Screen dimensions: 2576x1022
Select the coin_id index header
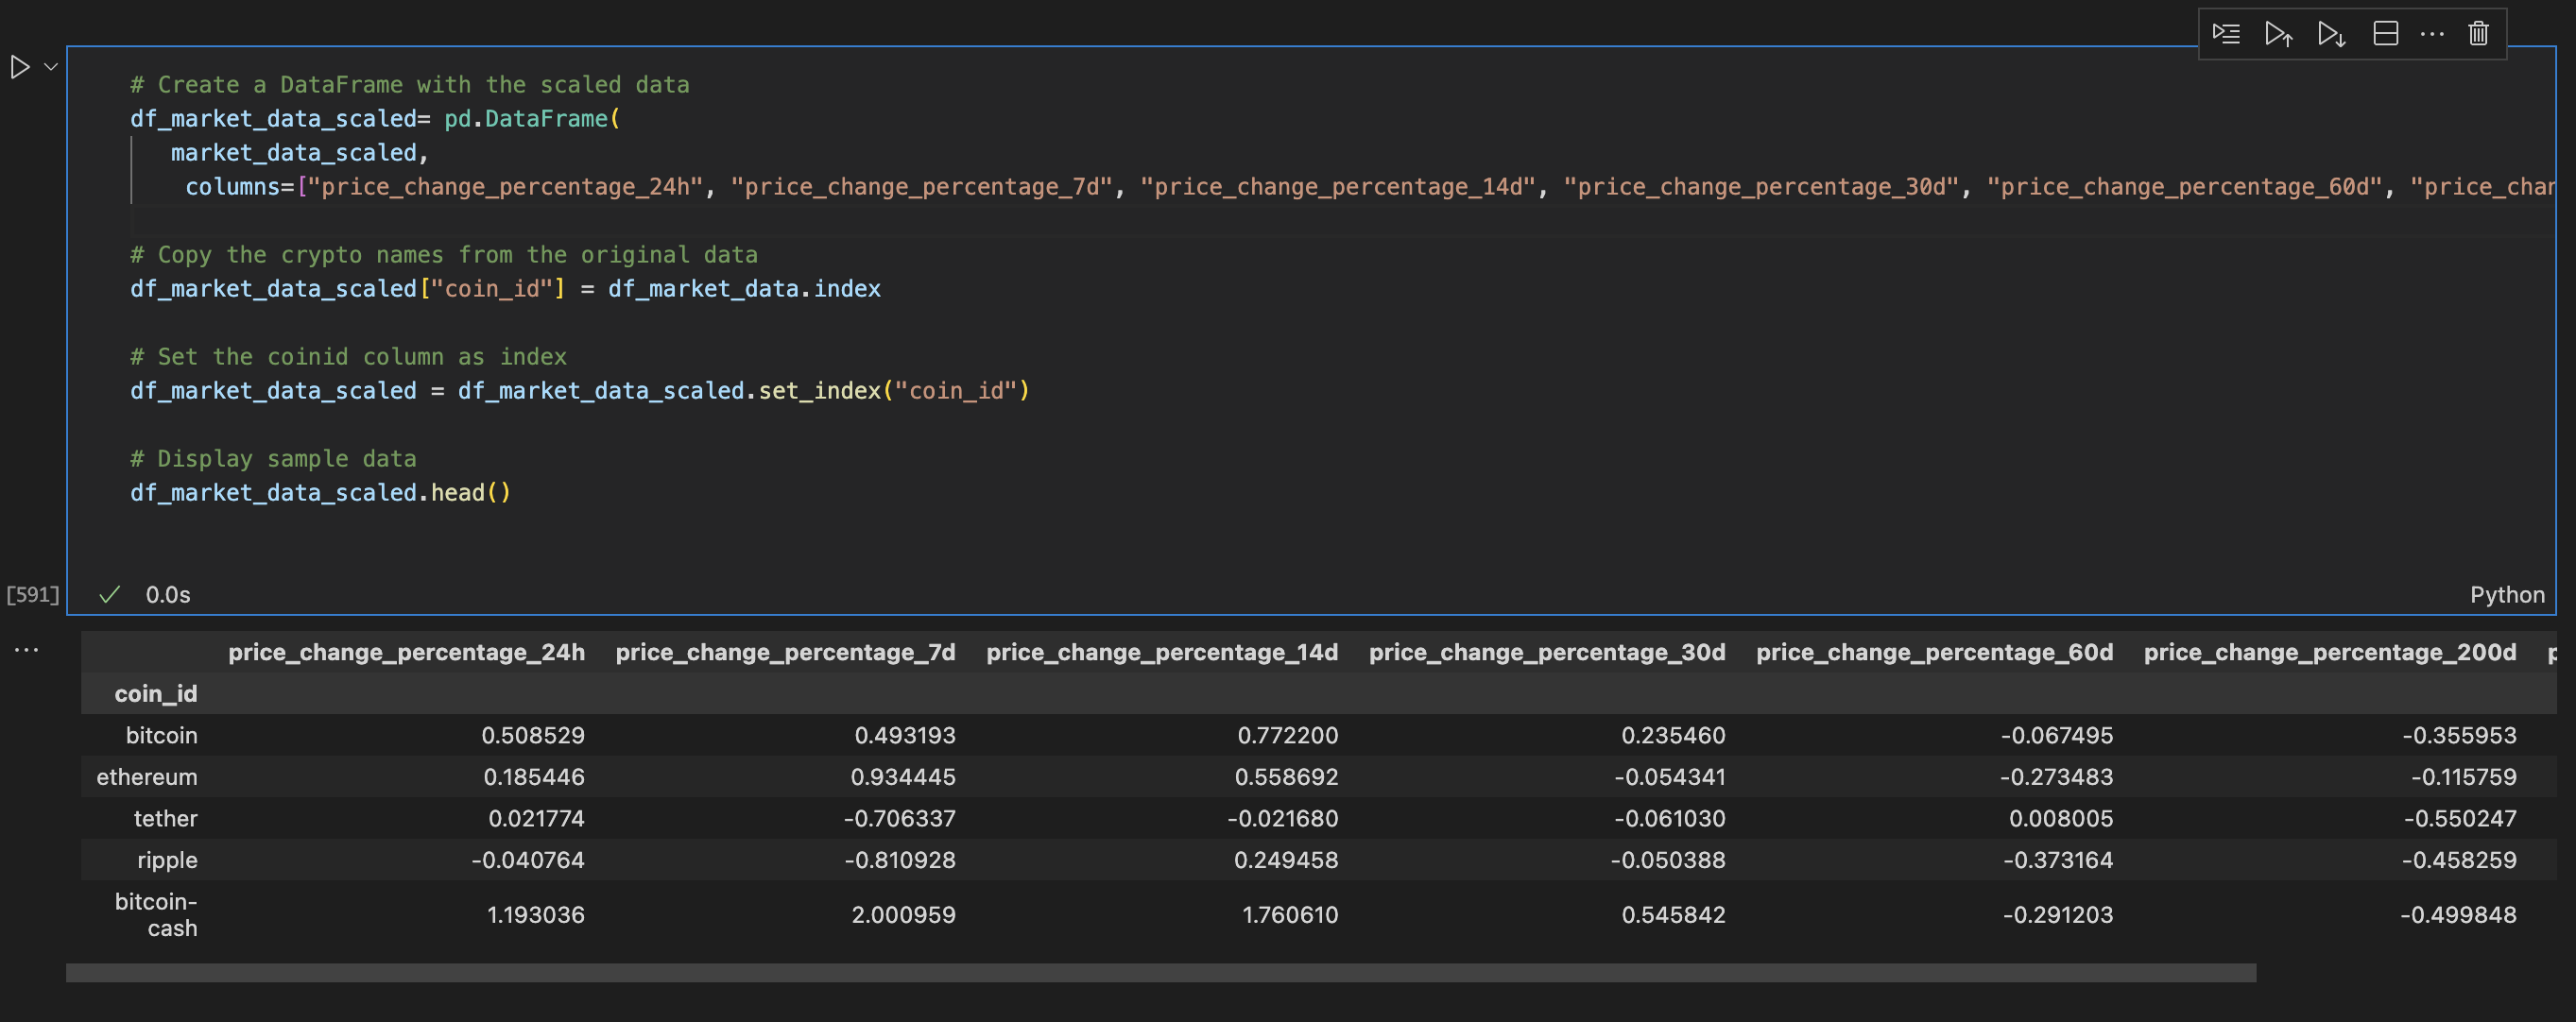(x=156, y=693)
